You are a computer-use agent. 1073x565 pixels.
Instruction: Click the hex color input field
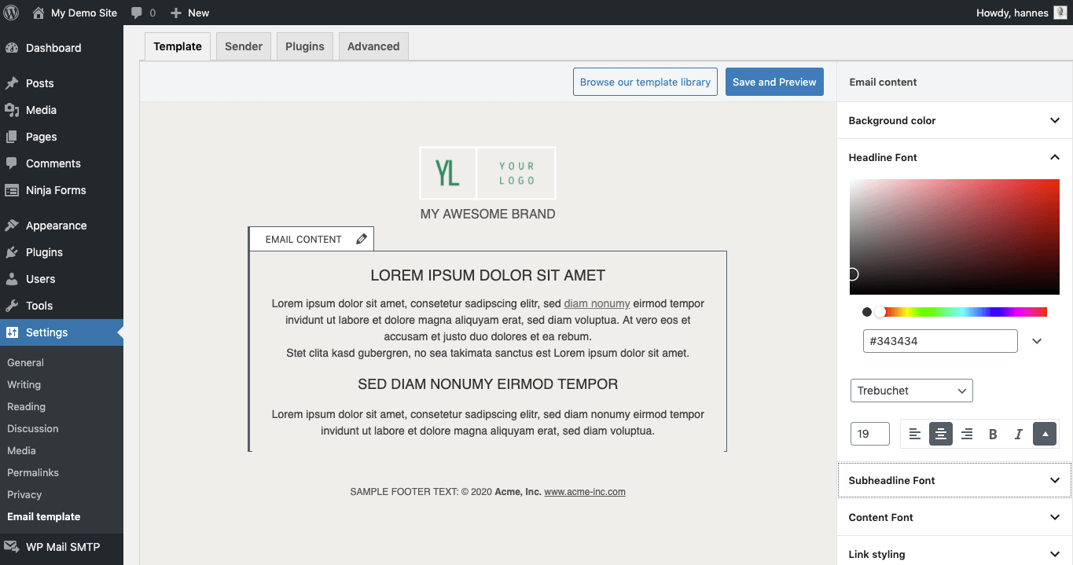940,341
